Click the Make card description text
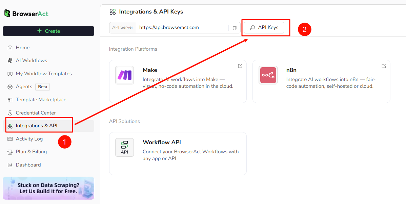Image resolution: width=406 pixels, height=204 pixels. point(188,83)
